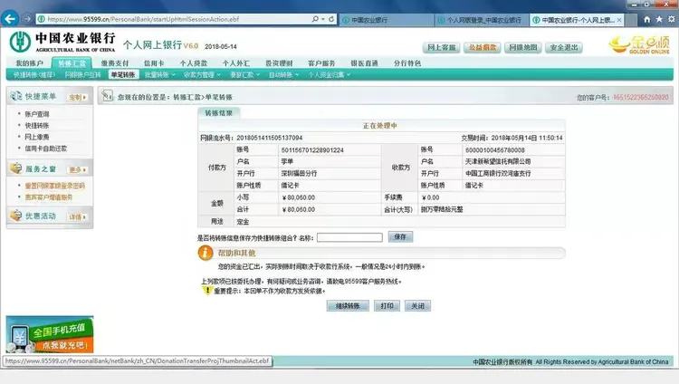Click the 公益捐款 button

tap(482, 48)
